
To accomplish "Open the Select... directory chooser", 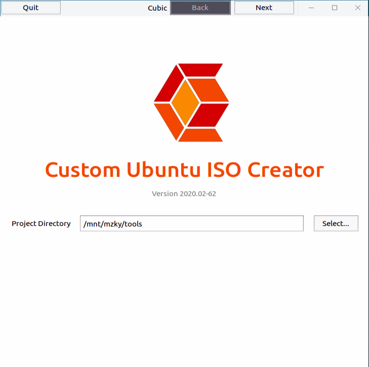I will click(x=336, y=223).
